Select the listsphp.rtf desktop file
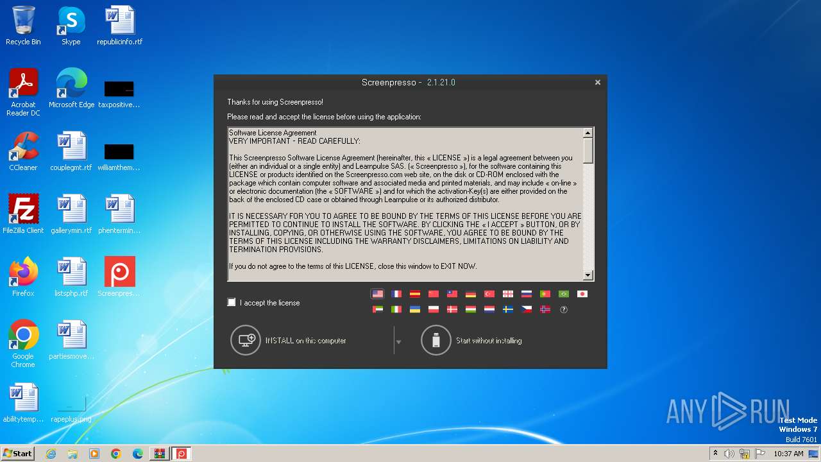The height and width of the screenshot is (462, 821). [71, 277]
